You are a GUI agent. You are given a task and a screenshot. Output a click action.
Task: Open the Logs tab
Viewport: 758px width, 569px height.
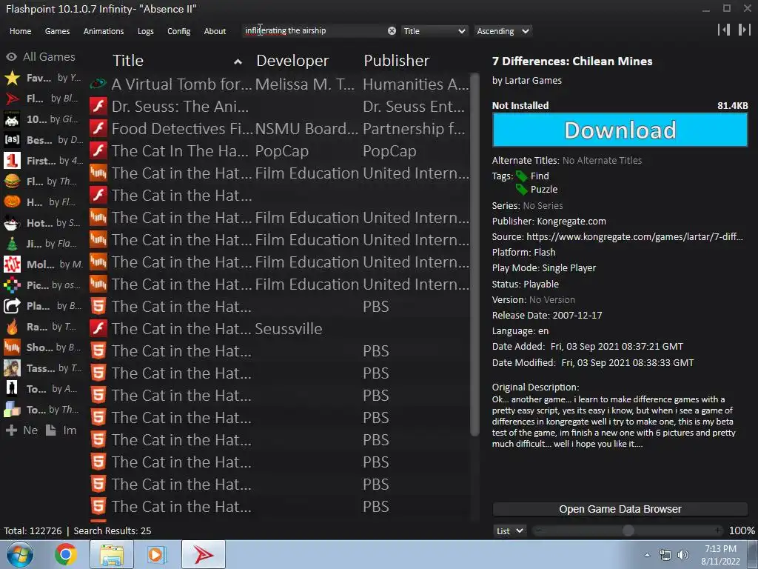pos(146,31)
